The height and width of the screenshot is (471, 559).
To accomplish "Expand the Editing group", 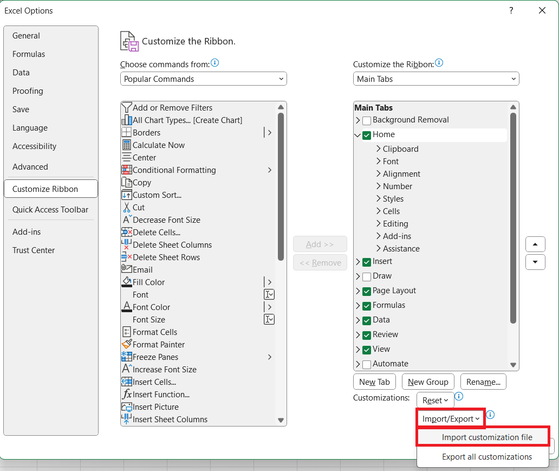I will (x=379, y=223).
